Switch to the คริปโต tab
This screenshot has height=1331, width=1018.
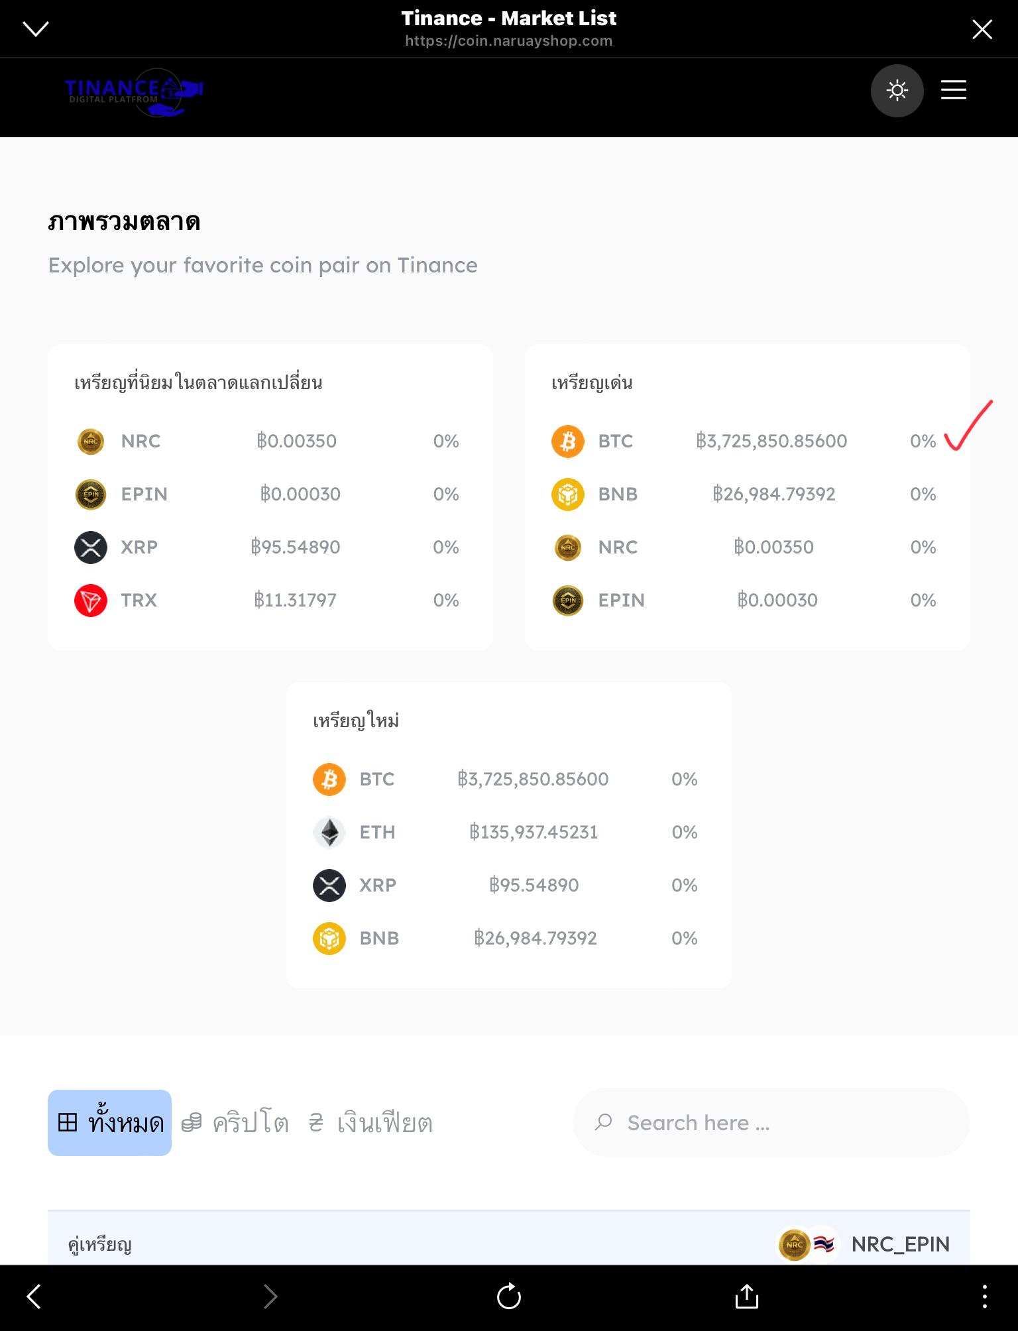pyautogui.click(x=235, y=1123)
